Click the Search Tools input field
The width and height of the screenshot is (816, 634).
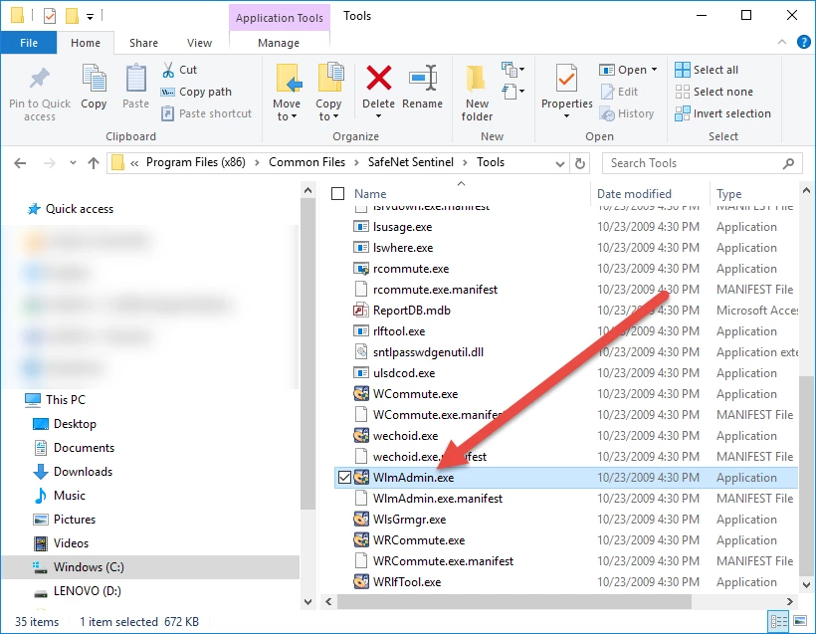pyautogui.click(x=697, y=163)
